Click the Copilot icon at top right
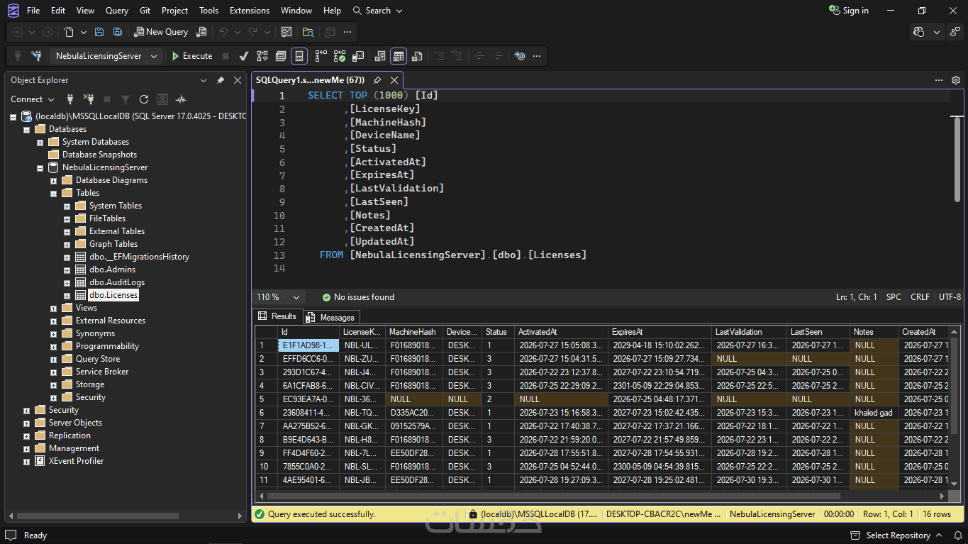 point(920,32)
